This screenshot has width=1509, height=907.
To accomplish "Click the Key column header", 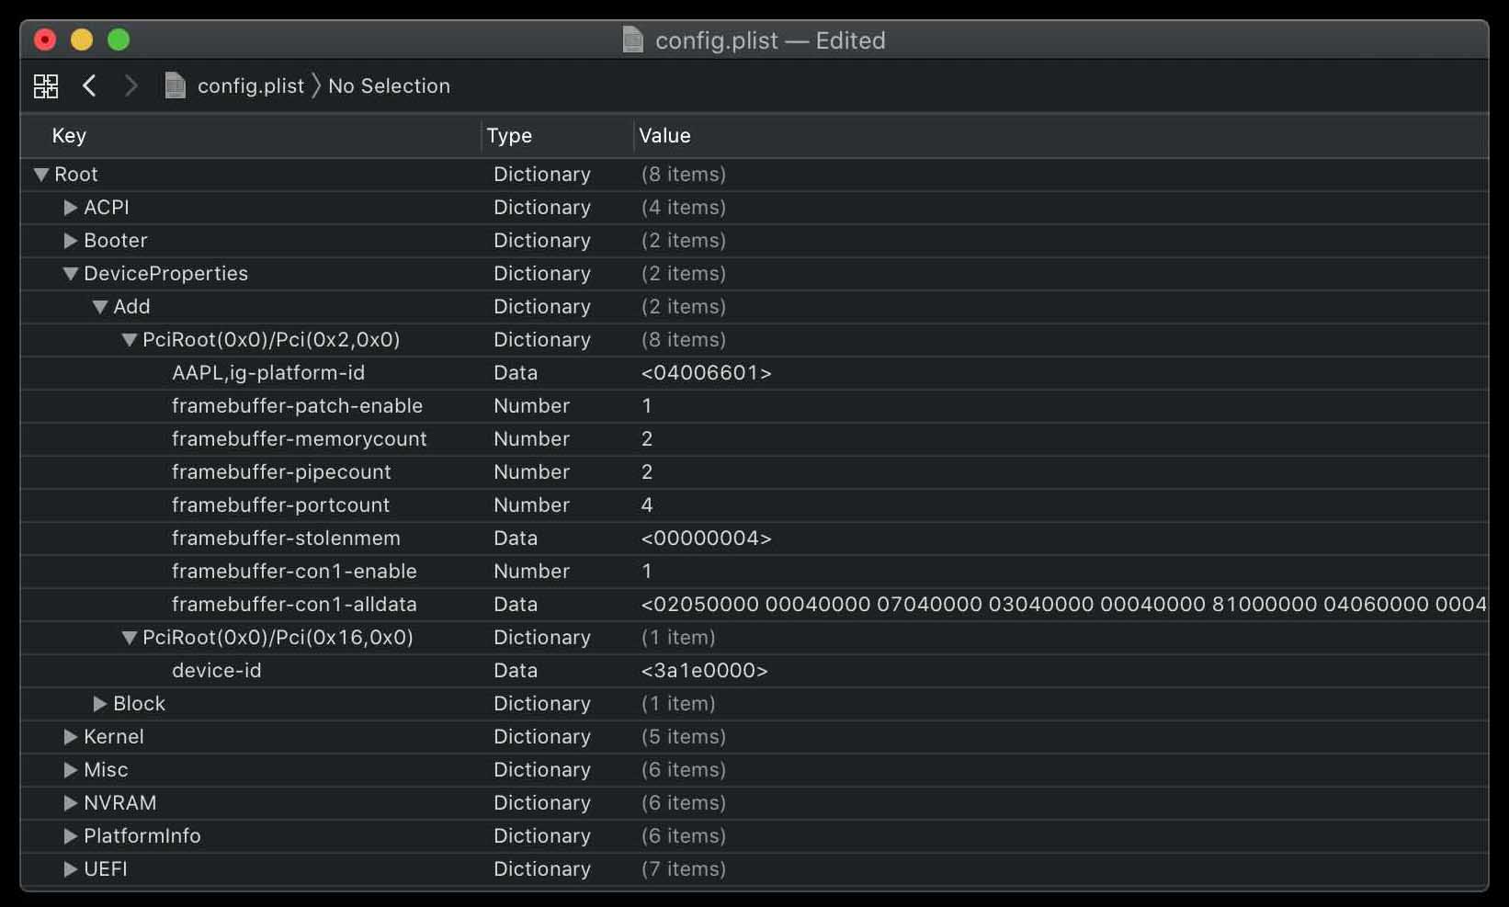I will pyautogui.click(x=69, y=136).
